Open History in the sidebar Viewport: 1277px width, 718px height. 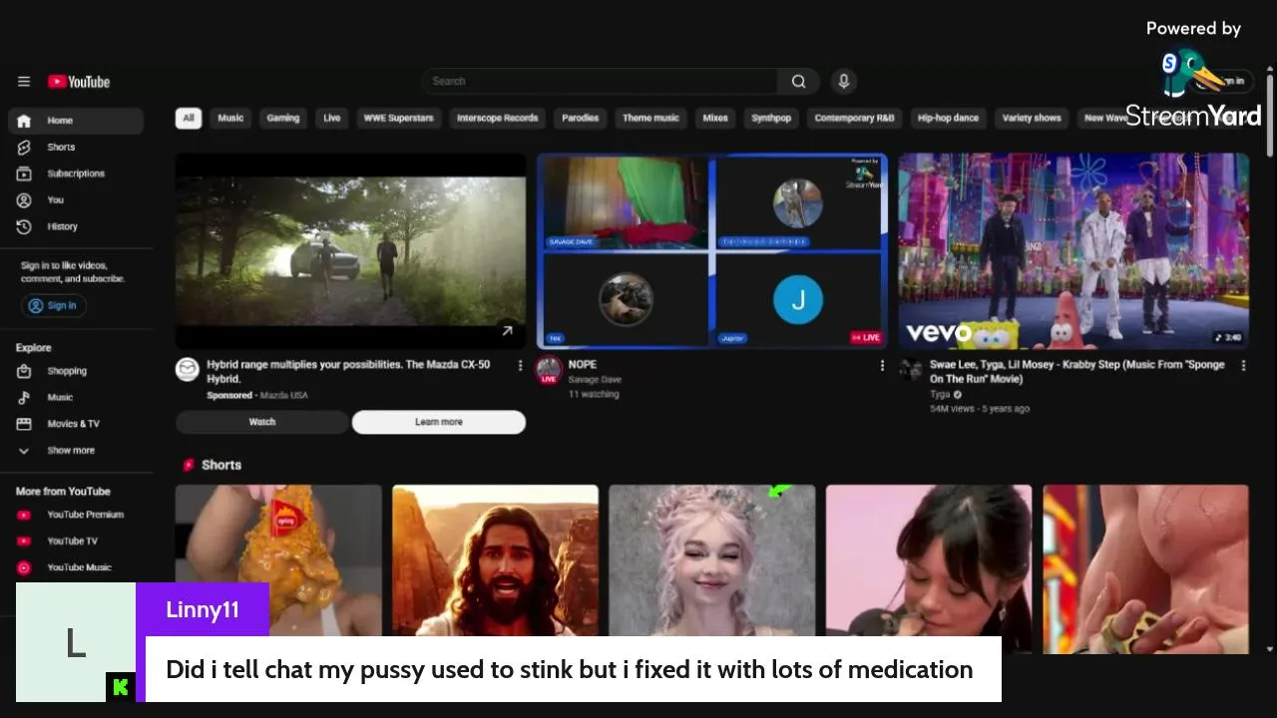tap(76, 226)
